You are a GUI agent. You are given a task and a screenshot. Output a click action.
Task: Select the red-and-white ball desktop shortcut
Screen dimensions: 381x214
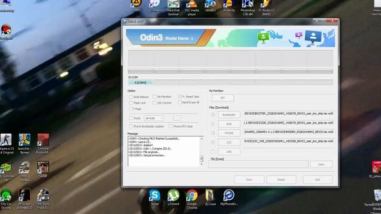point(6,32)
